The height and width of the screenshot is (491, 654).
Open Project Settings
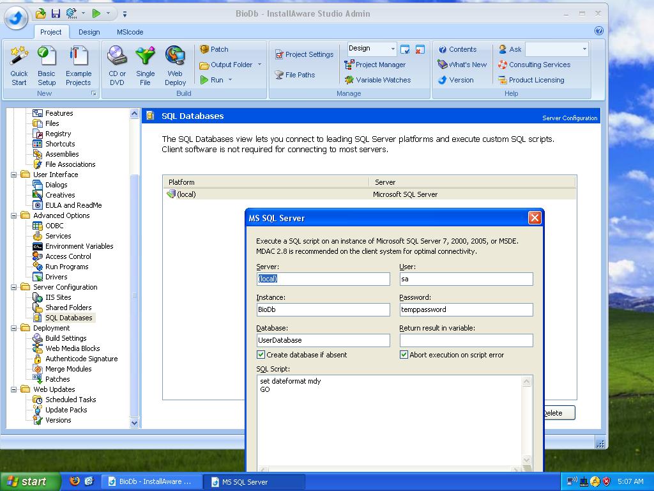(x=305, y=54)
